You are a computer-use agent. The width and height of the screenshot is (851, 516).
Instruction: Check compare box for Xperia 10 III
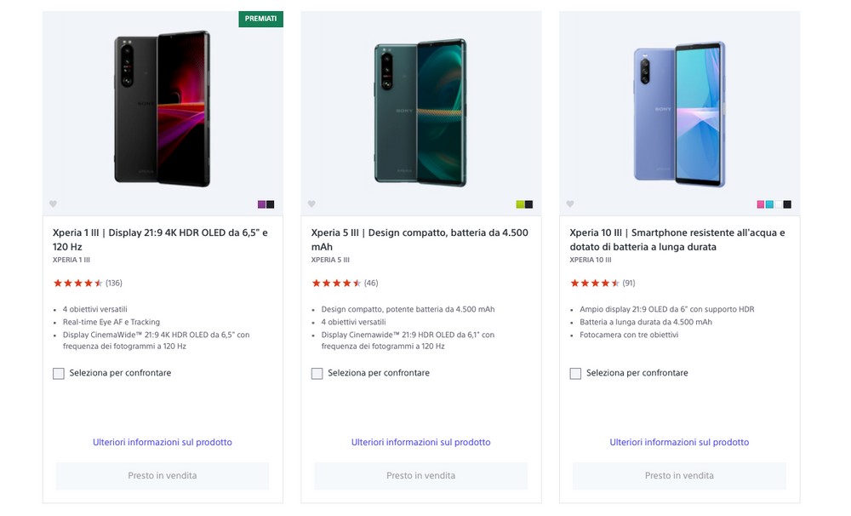point(575,373)
